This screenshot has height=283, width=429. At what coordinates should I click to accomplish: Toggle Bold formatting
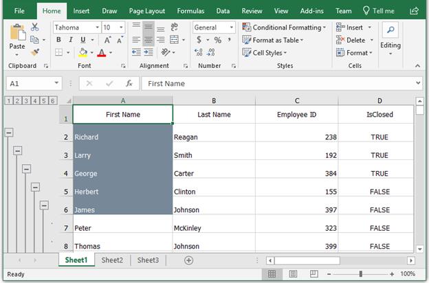tap(59, 40)
